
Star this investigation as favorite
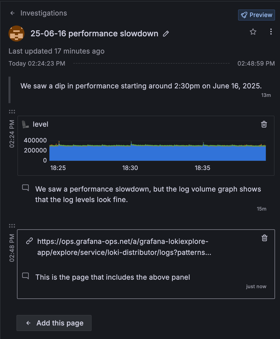[x=253, y=32]
